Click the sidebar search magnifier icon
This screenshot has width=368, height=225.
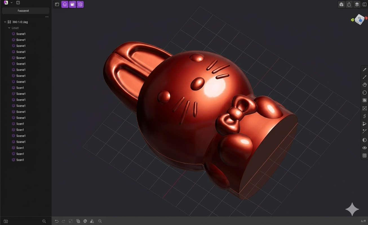pos(44,221)
